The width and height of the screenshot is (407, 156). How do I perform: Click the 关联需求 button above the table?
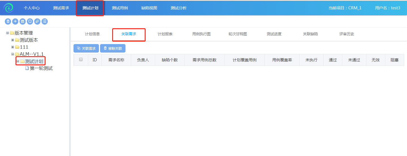point(86,48)
